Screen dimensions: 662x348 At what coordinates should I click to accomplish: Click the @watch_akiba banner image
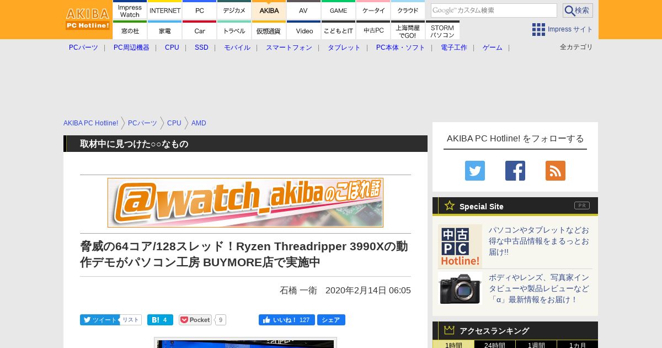[x=245, y=203]
